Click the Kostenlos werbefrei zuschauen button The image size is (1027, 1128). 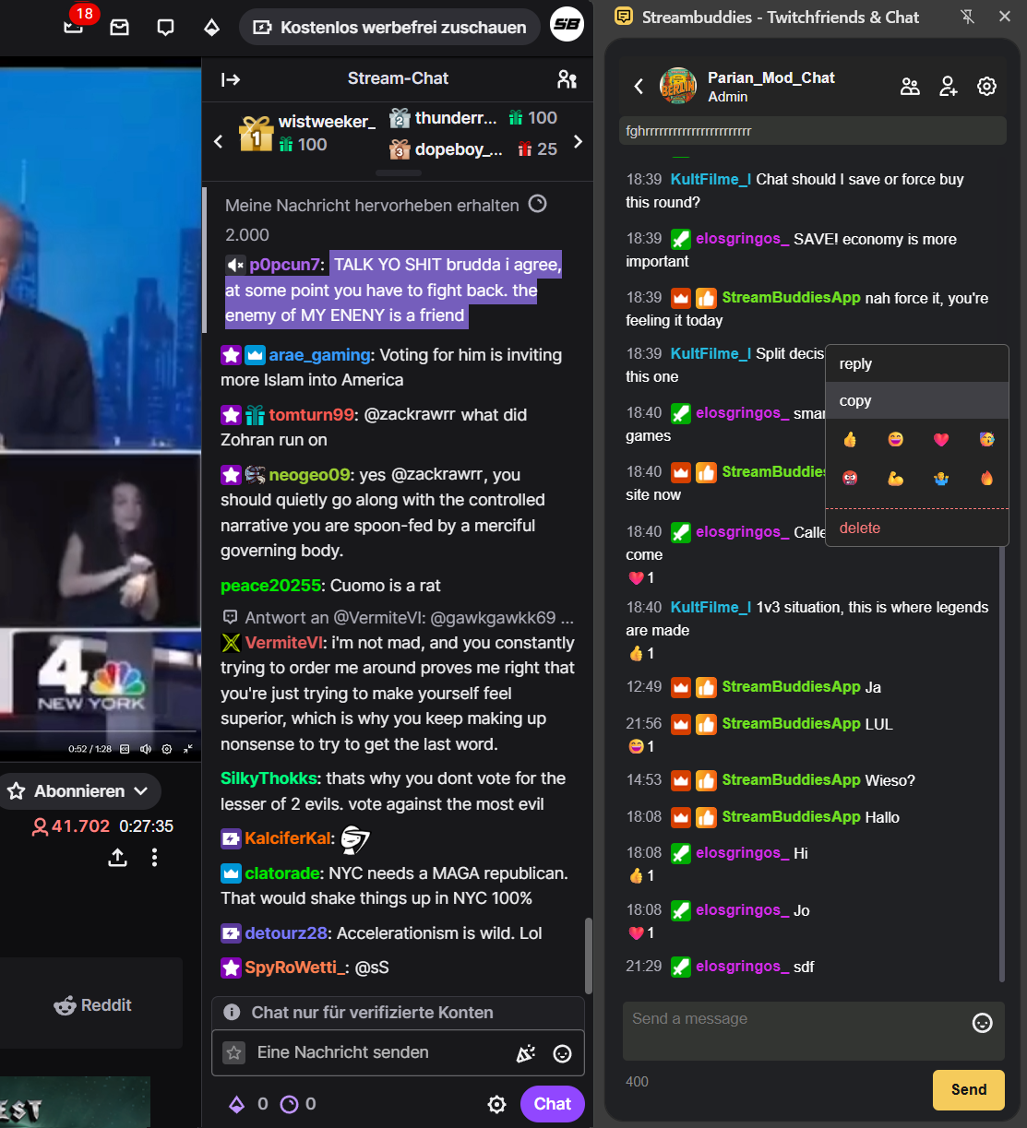point(388,27)
